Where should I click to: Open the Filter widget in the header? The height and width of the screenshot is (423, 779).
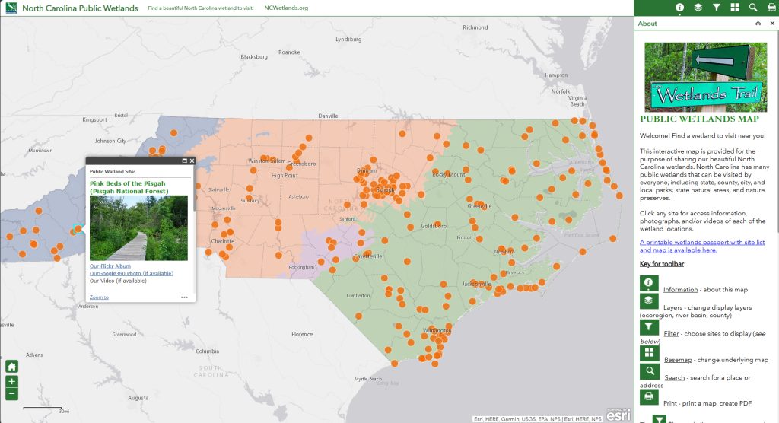pos(717,8)
